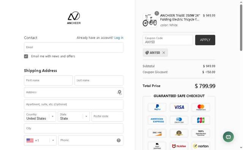
Task: Open the green chat support bubble
Action: [228, 137]
